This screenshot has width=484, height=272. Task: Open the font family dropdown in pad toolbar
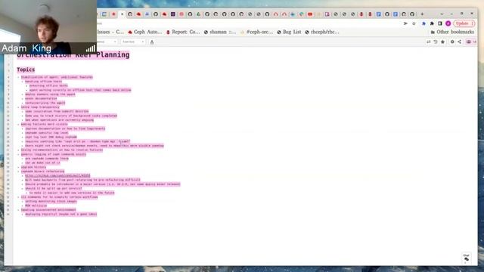pyautogui.click(x=107, y=42)
